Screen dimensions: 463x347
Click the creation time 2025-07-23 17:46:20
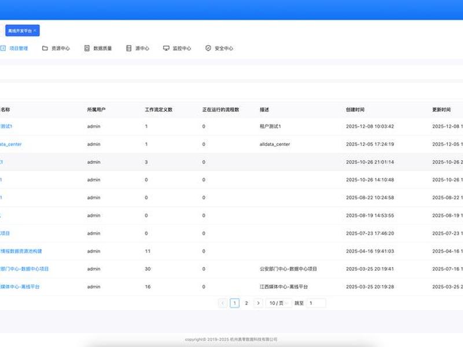(370, 234)
